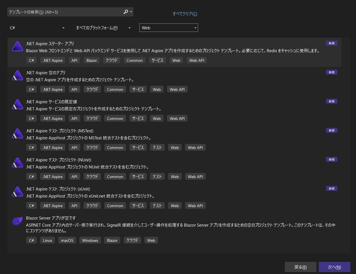Select the .NET Aspire 空のアプリ title
The image size is (356, 274).
point(46,73)
